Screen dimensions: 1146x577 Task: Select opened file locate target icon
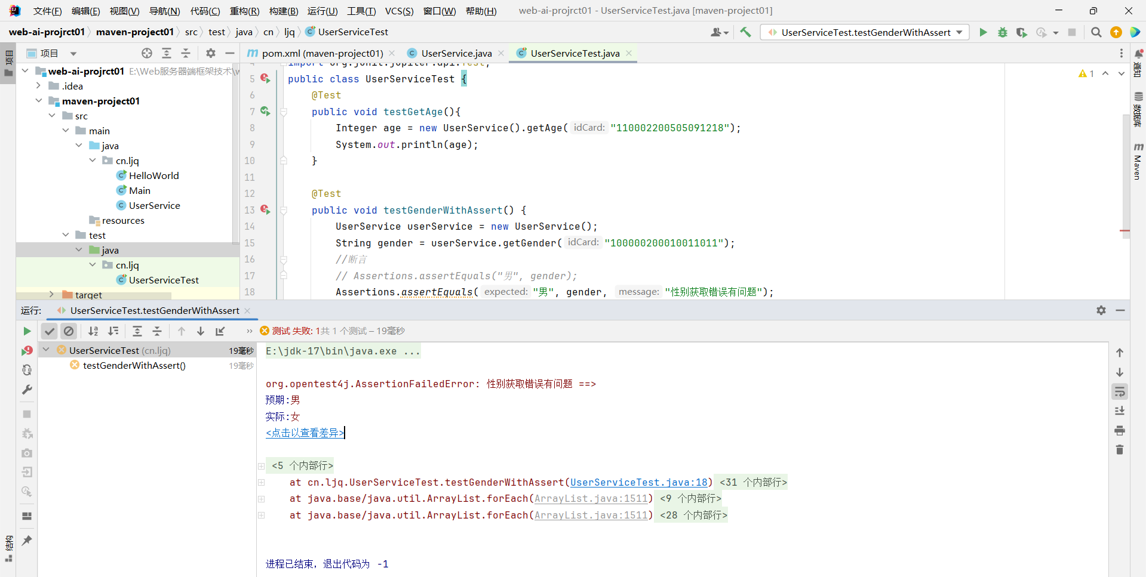(x=147, y=53)
